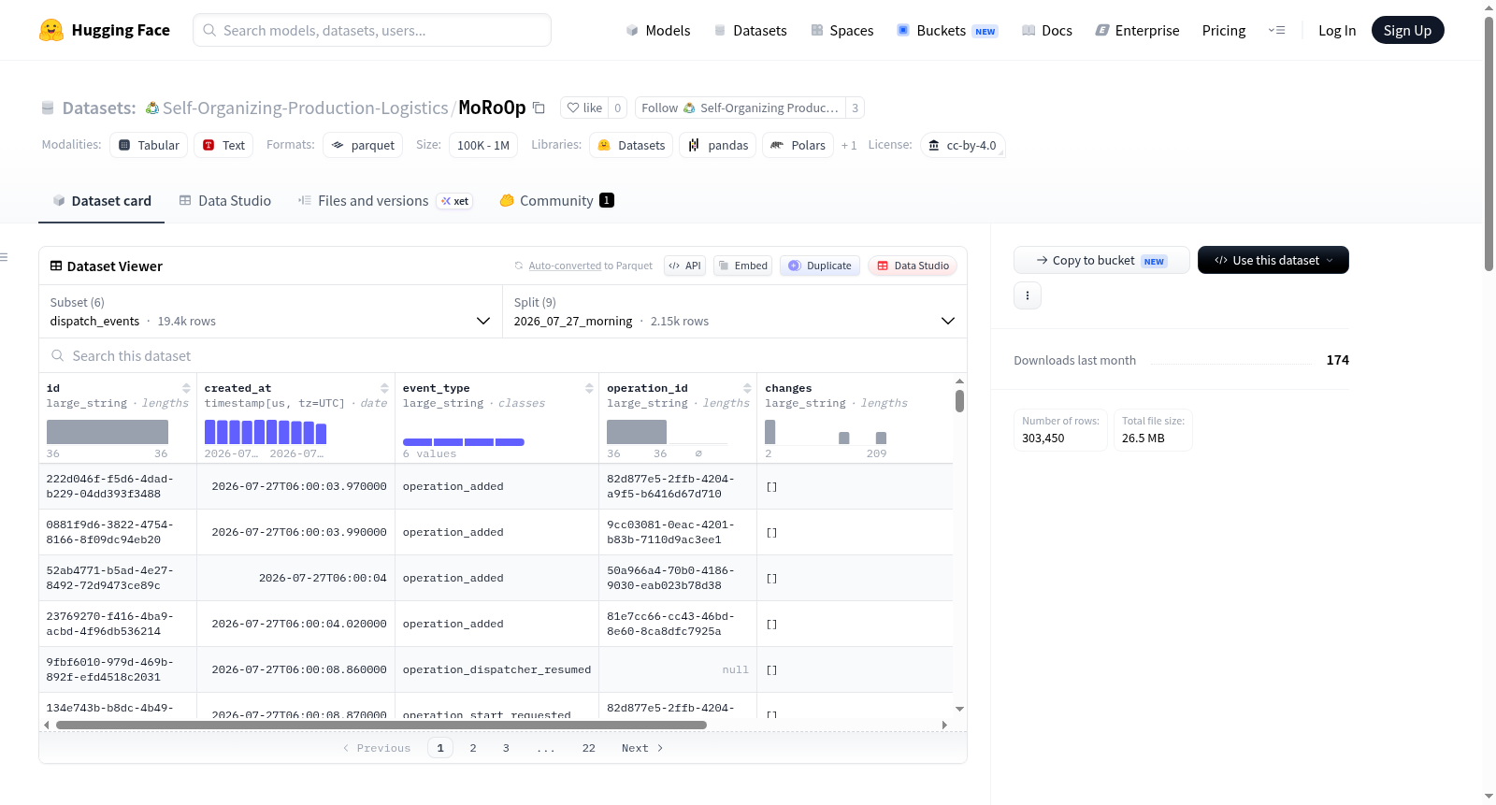Click the 100K - 1M size tag

coord(483,145)
